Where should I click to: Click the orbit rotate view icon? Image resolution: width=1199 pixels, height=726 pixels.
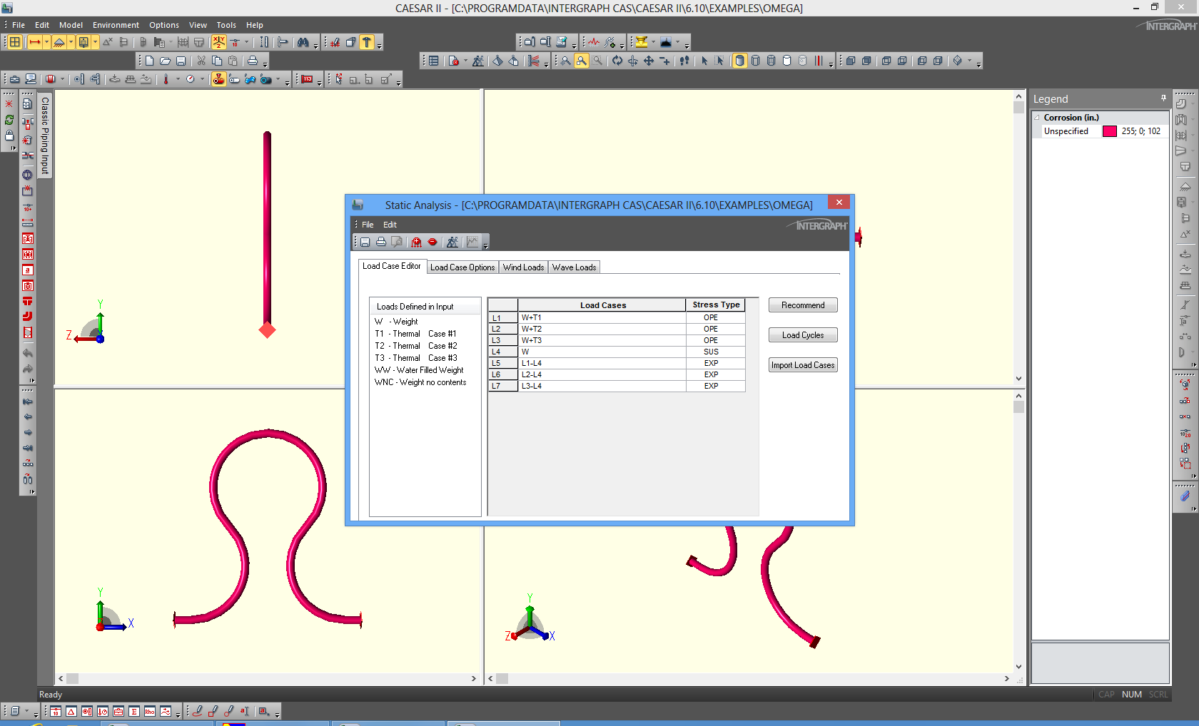(617, 61)
